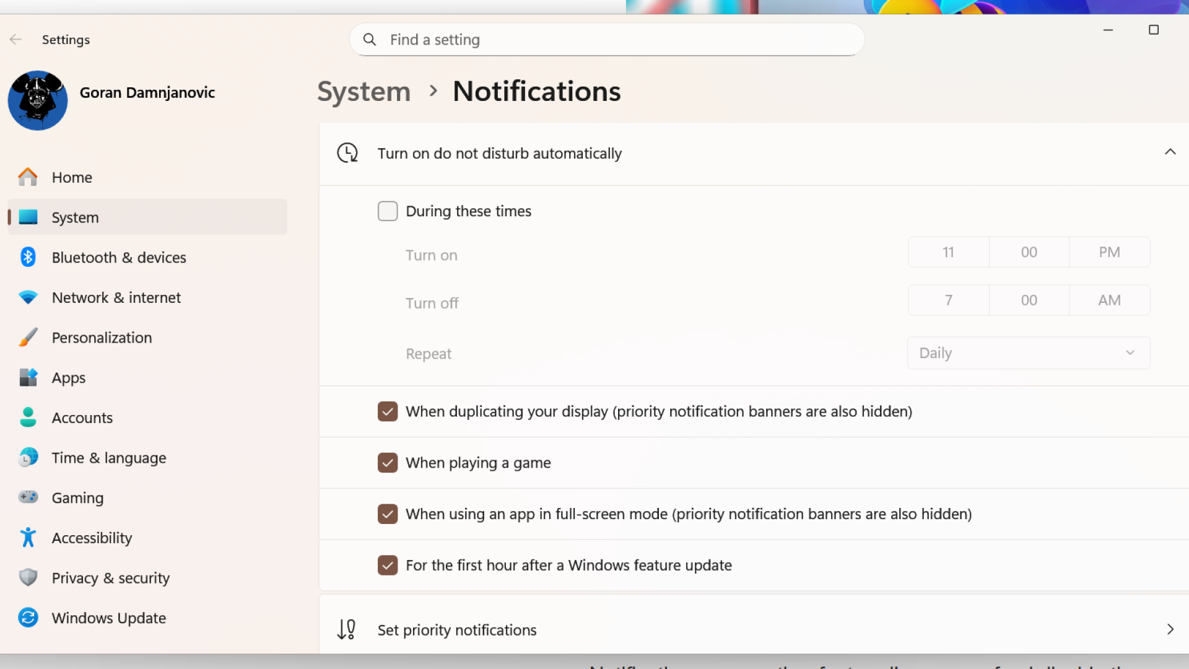This screenshot has width=1189, height=669.
Task: Go to System breadcrumb link
Action: [364, 92]
